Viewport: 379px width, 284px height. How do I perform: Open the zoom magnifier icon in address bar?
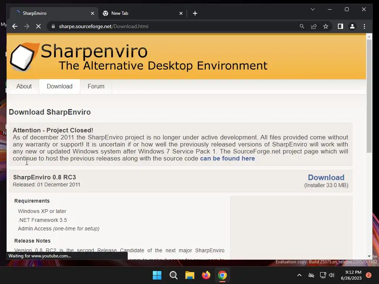coord(302,26)
